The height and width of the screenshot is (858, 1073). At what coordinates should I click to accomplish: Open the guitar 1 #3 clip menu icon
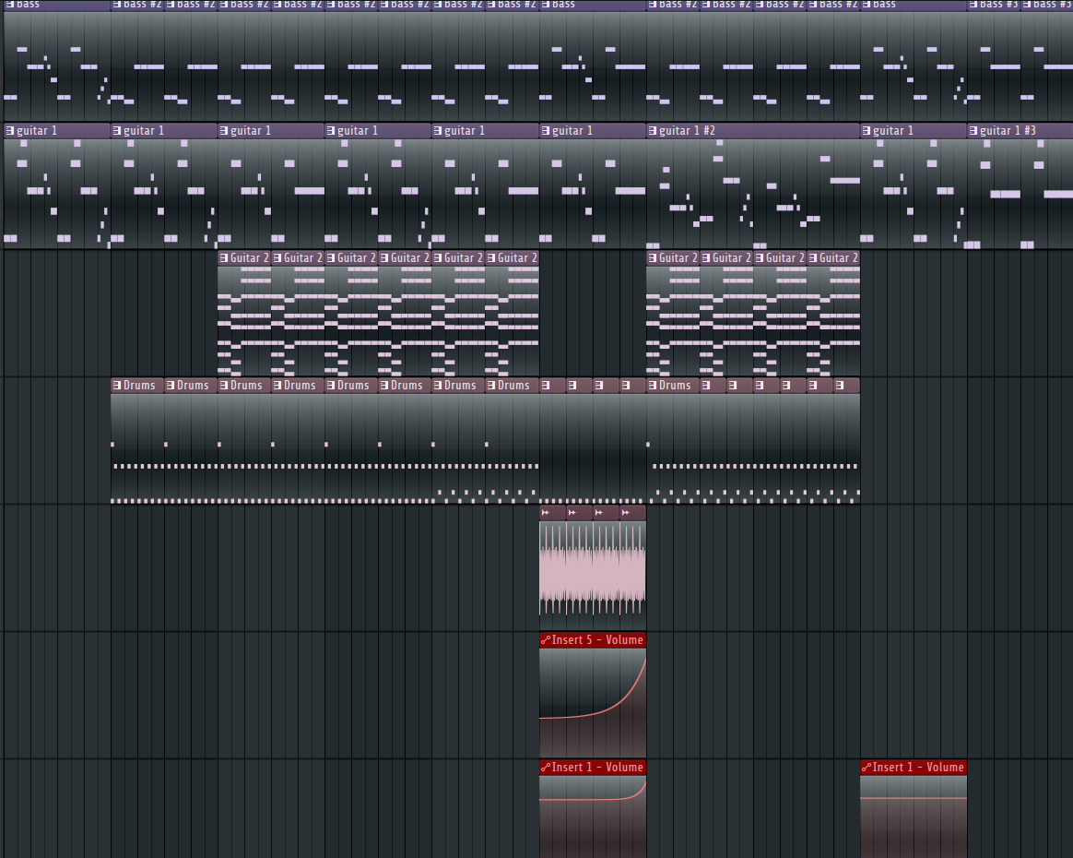[x=973, y=131]
